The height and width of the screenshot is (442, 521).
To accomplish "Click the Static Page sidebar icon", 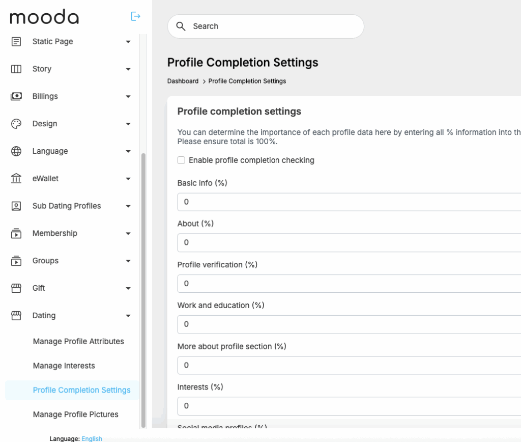I will coord(16,42).
